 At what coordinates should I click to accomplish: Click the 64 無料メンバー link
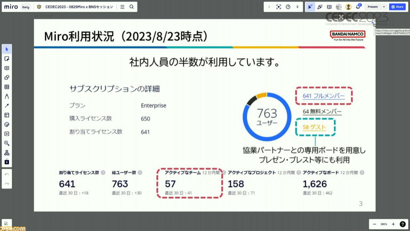pos(322,112)
